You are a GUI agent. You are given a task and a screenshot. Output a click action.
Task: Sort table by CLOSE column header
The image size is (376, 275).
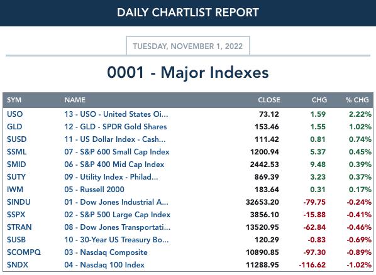[269, 100]
